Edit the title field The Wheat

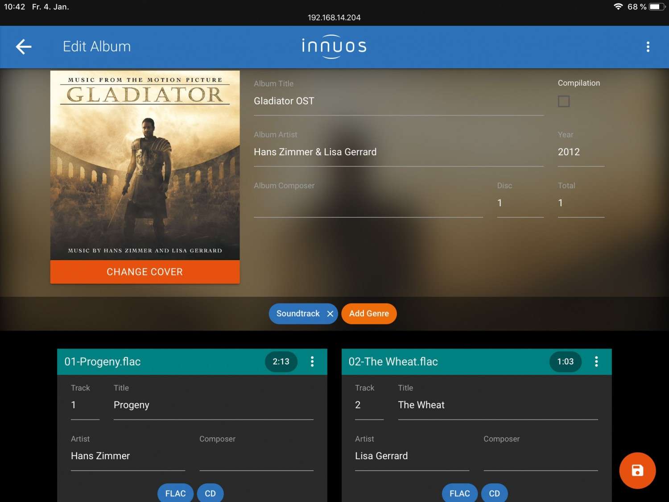[498, 405]
